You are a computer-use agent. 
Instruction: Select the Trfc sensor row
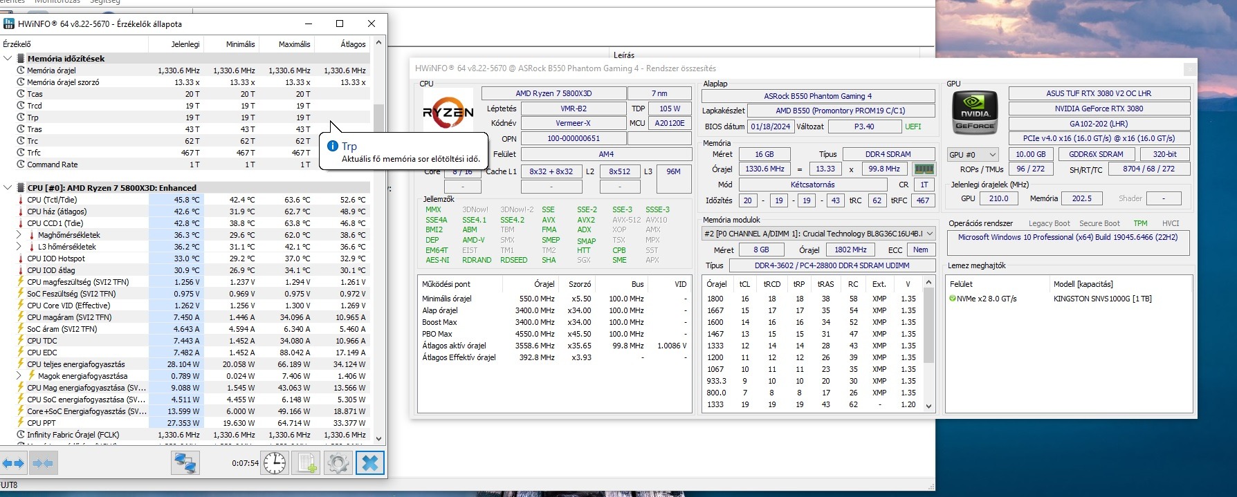185,153
